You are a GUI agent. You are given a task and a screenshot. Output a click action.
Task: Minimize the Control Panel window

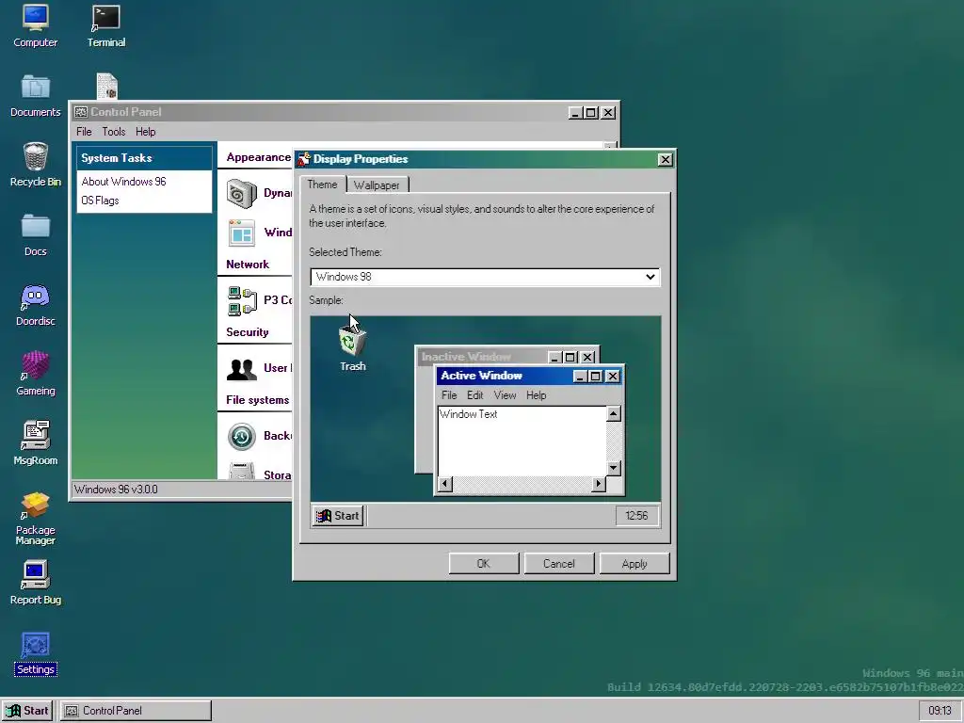point(575,113)
